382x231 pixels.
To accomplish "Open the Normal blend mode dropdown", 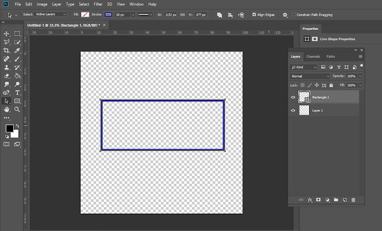I will pyautogui.click(x=310, y=76).
